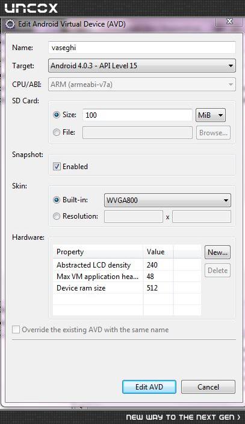The image size is (245, 424).
Task: Select the Device ram size row
Action: click(127, 288)
